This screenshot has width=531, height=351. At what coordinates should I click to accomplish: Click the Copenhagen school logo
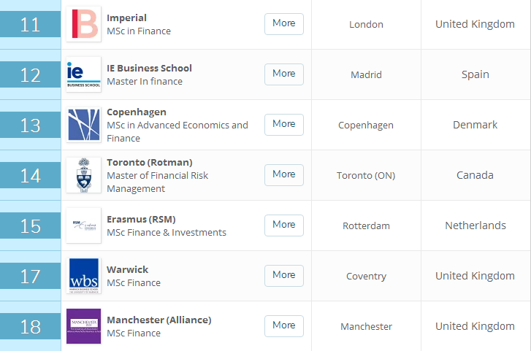click(83, 125)
